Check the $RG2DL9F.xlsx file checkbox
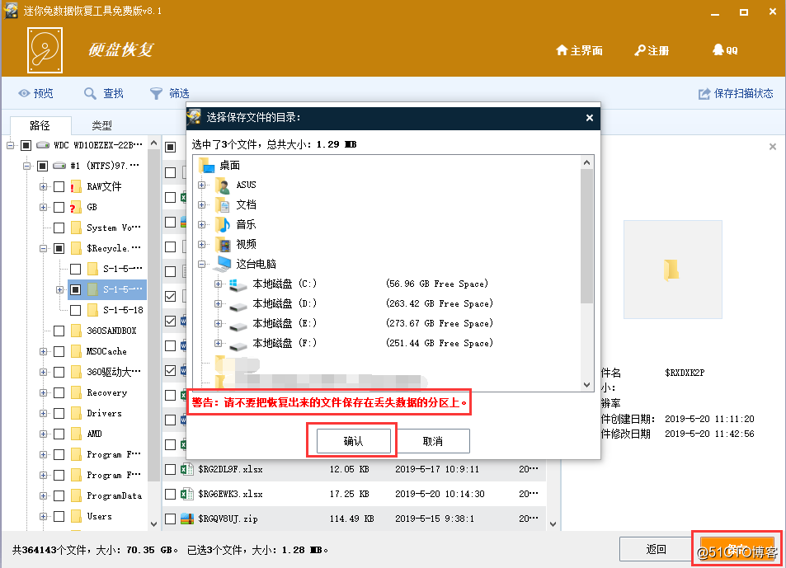Image resolution: width=786 pixels, height=568 pixels. tap(171, 469)
